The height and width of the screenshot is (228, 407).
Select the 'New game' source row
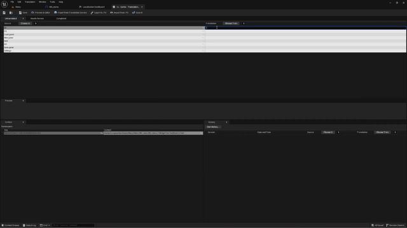(x=104, y=38)
